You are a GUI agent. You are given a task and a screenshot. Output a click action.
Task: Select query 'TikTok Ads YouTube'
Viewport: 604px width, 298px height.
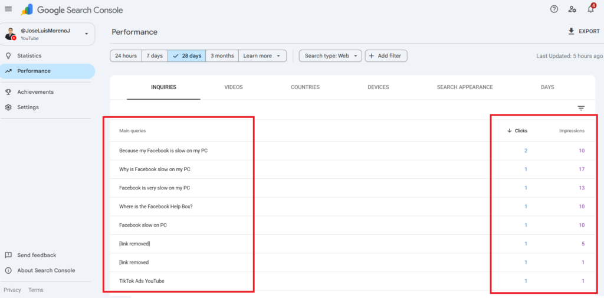[142, 281]
